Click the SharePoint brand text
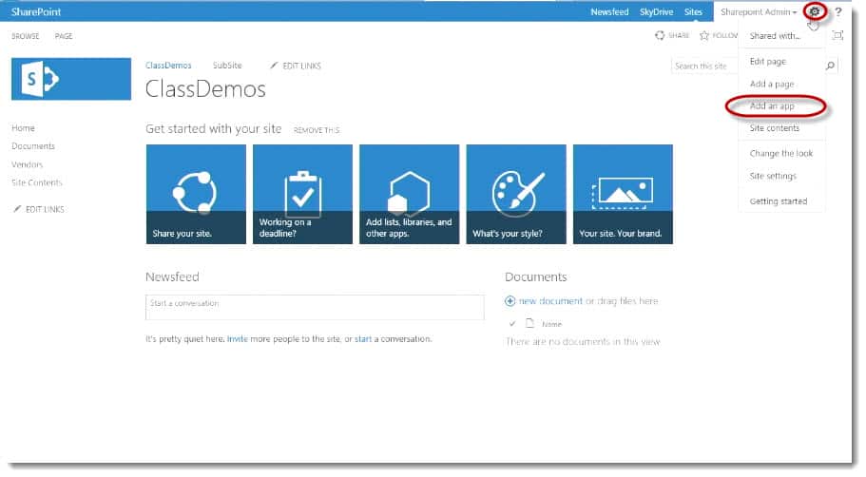The height and width of the screenshot is (477, 866). pyautogui.click(x=36, y=11)
